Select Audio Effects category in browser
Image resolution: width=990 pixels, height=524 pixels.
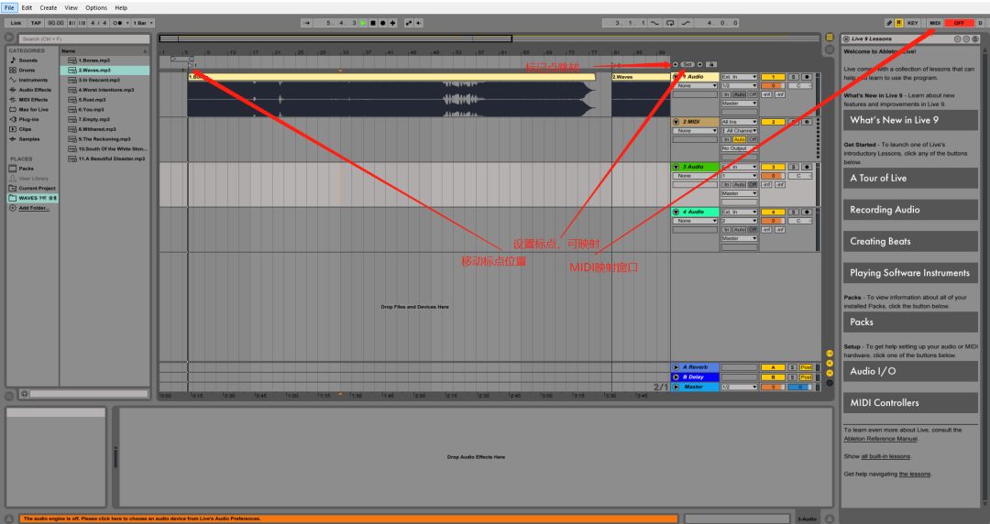pyautogui.click(x=35, y=90)
